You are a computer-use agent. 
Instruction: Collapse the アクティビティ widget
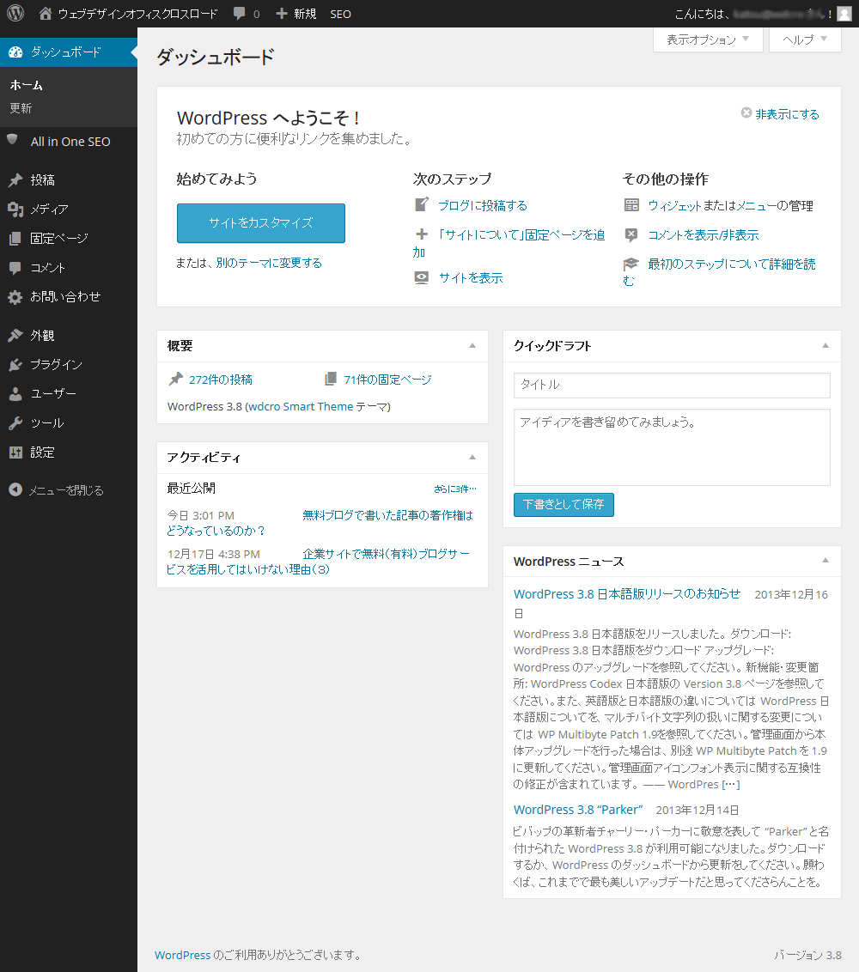click(x=472, y=458)
